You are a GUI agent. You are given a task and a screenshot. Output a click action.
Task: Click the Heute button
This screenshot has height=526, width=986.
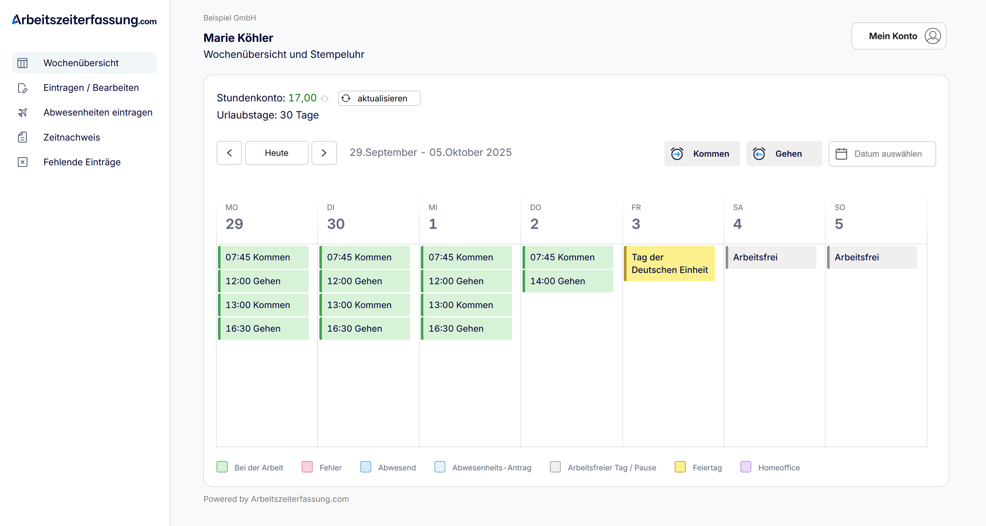tap(276, 153)
